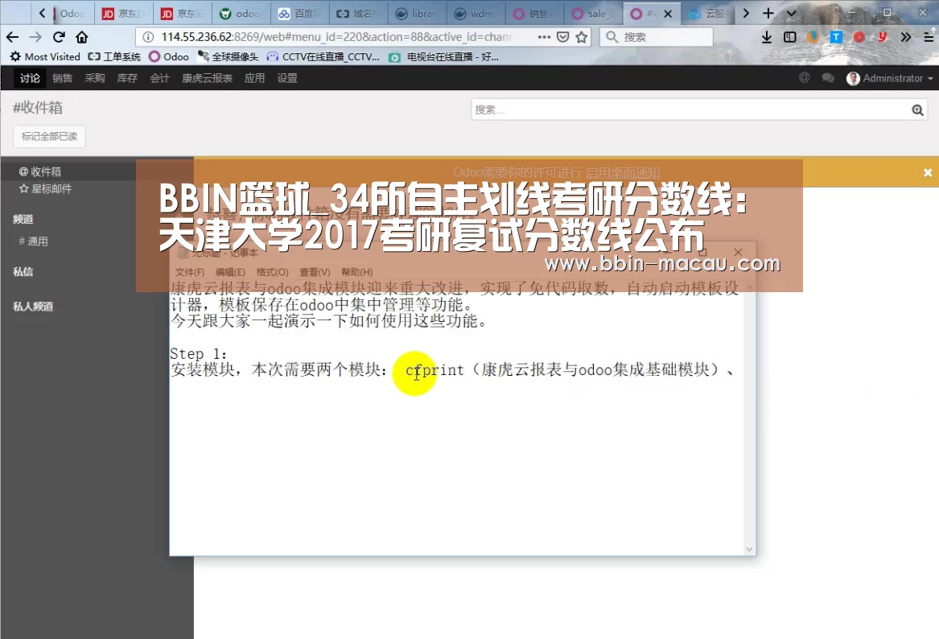Viewport: 939px width, 639px height.
Task: Open the 全球摄像头 bookmark
Action: 229,57
